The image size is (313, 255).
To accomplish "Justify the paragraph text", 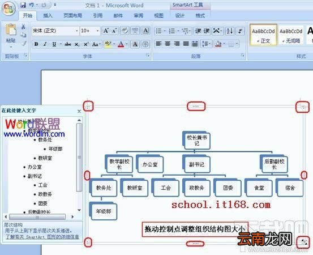I will pyautogui.click(x=186, y=44).
